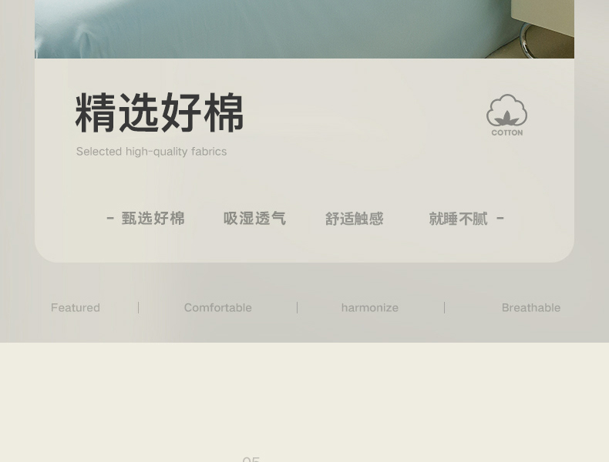
Task: Click the 舒适触感 feature text
Action: click(354, 219)
